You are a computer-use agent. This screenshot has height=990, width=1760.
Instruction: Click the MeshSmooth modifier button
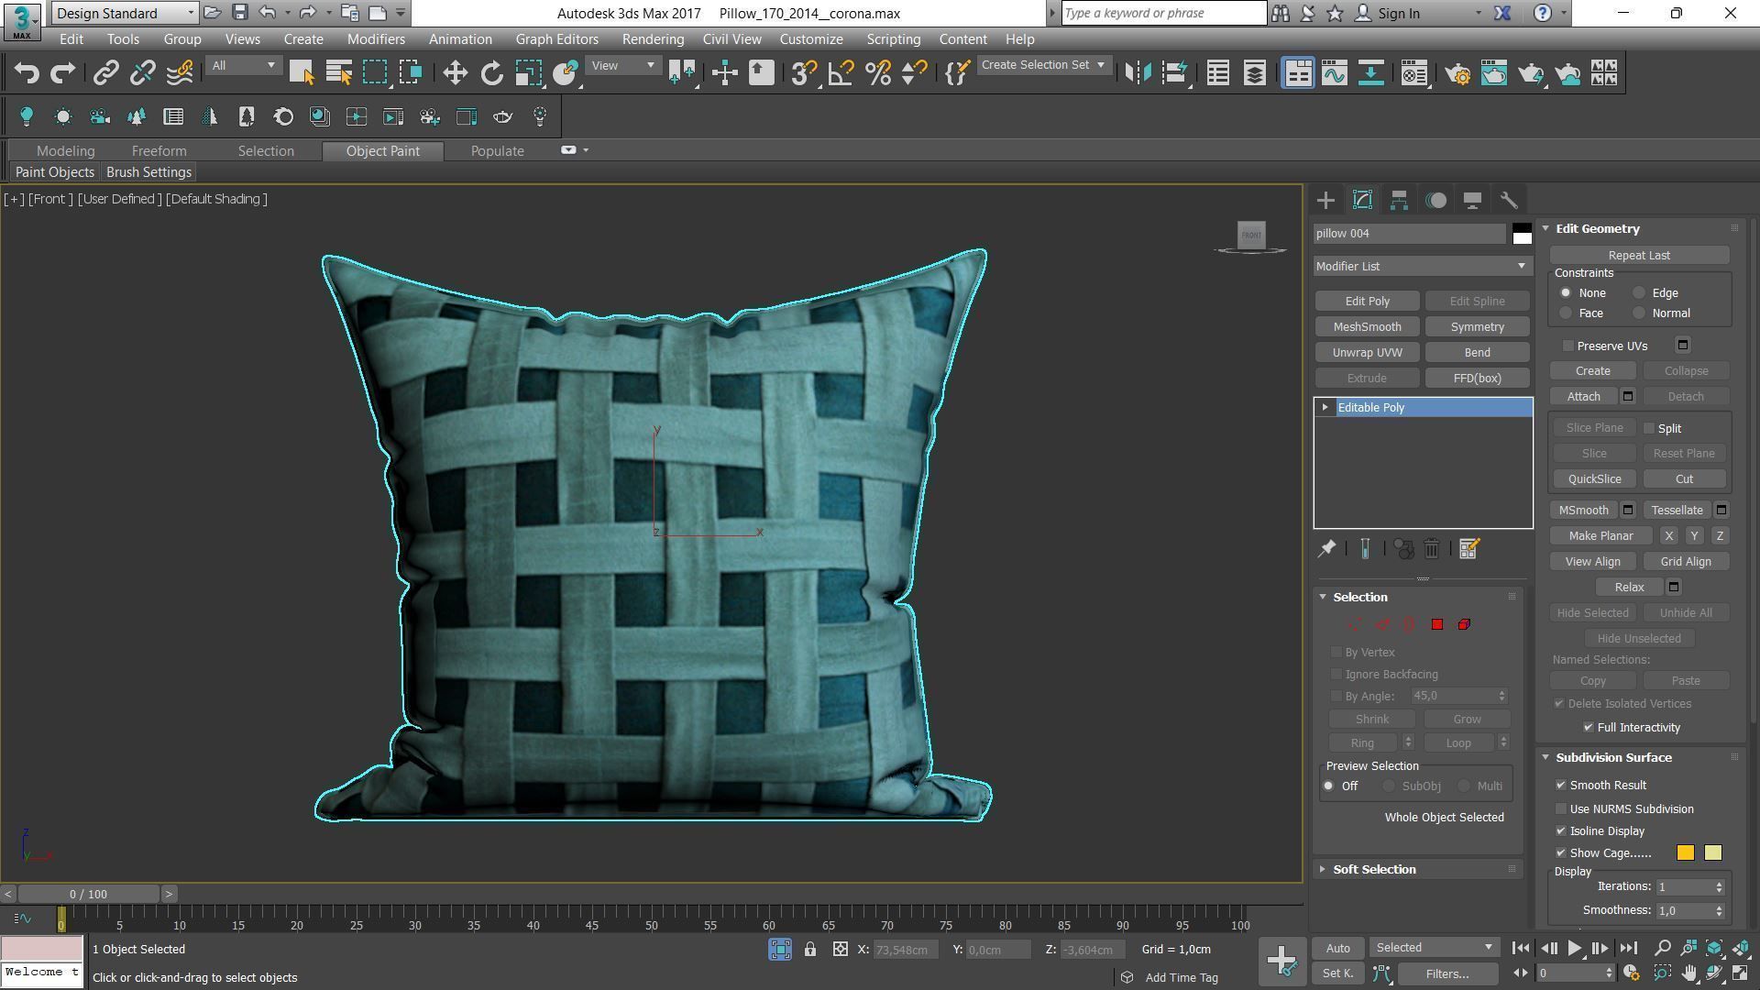tap(1367, 327)
